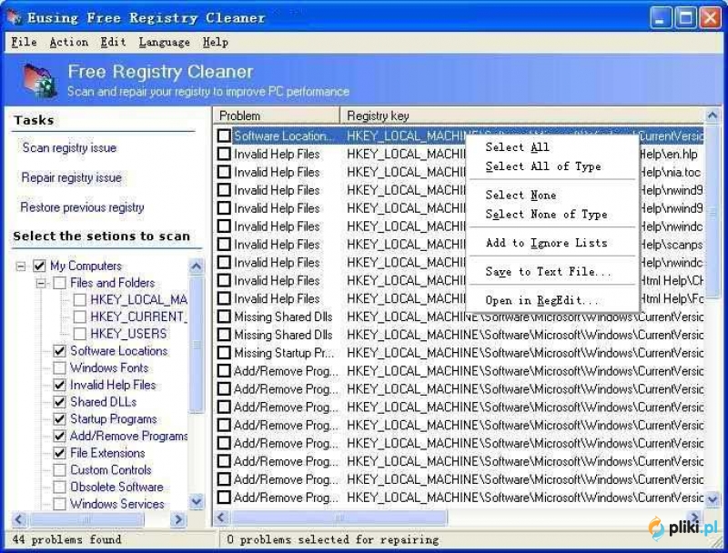Image resolution: width=728 pixels, height=553 pixels.
Task: Enable the Obsolete Software checkbox
Action: click(x=59, y=487)
